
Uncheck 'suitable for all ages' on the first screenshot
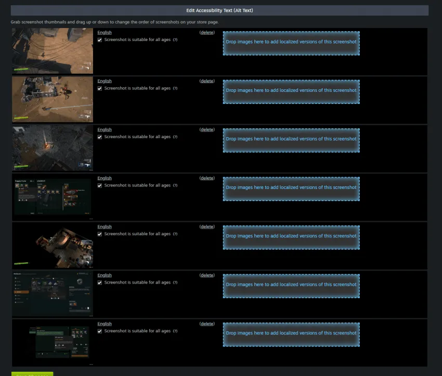[x=99, y=40]
